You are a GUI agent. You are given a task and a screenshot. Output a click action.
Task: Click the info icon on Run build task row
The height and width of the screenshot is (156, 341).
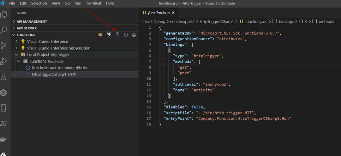tap(27, 68)
